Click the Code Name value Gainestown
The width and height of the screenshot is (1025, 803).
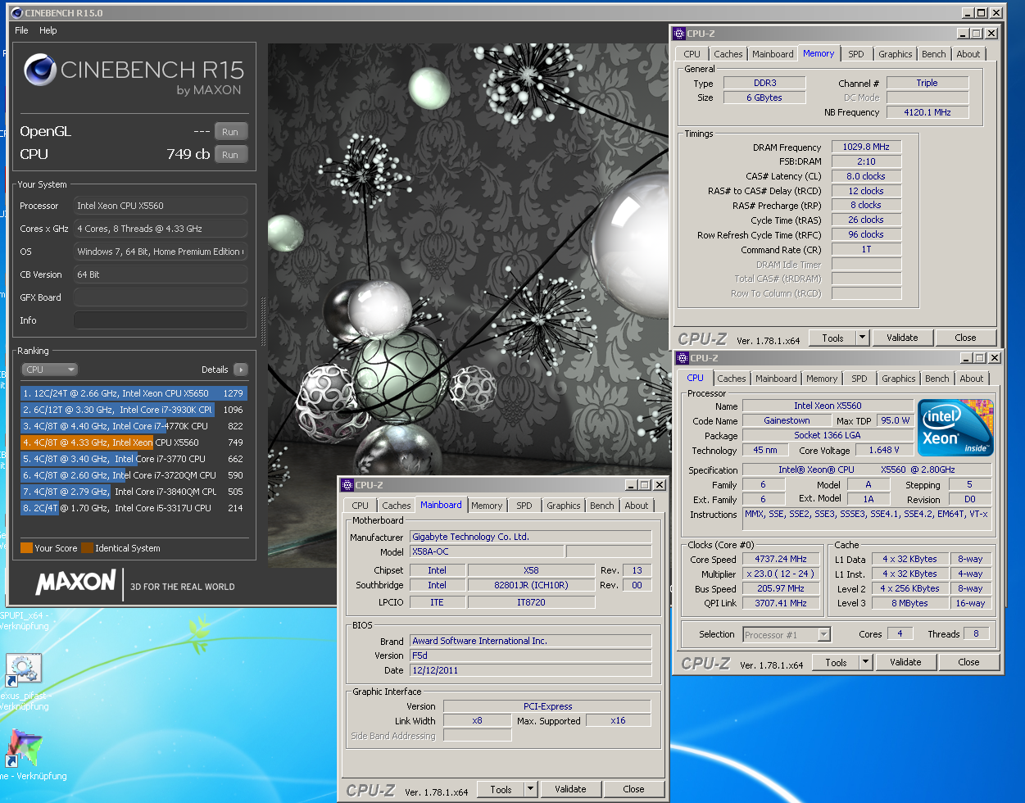tap(787, 420)
